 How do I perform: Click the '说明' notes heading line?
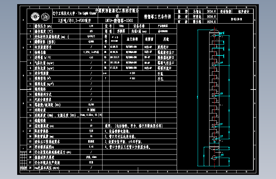[x=134, y=126]
